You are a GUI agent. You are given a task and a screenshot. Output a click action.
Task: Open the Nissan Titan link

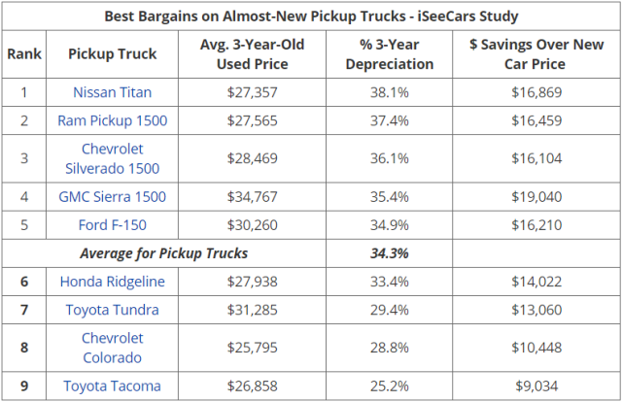point(112,92)
